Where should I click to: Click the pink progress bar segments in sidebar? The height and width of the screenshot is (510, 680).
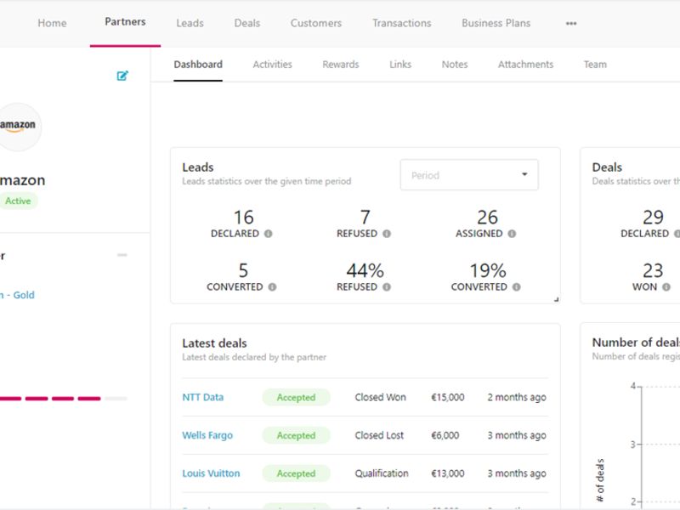pos(50,398)
